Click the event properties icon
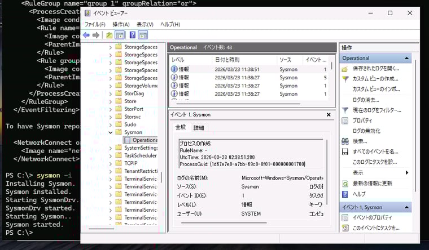The image size is (429, 250). point(345,217)
